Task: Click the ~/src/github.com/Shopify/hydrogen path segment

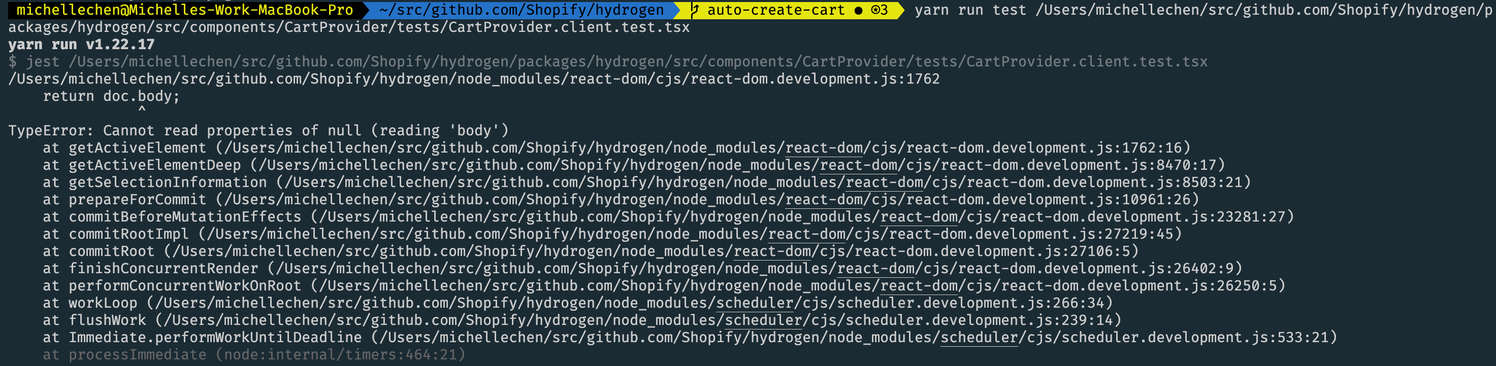Action: pyautogui.click(x=522, y=10)
